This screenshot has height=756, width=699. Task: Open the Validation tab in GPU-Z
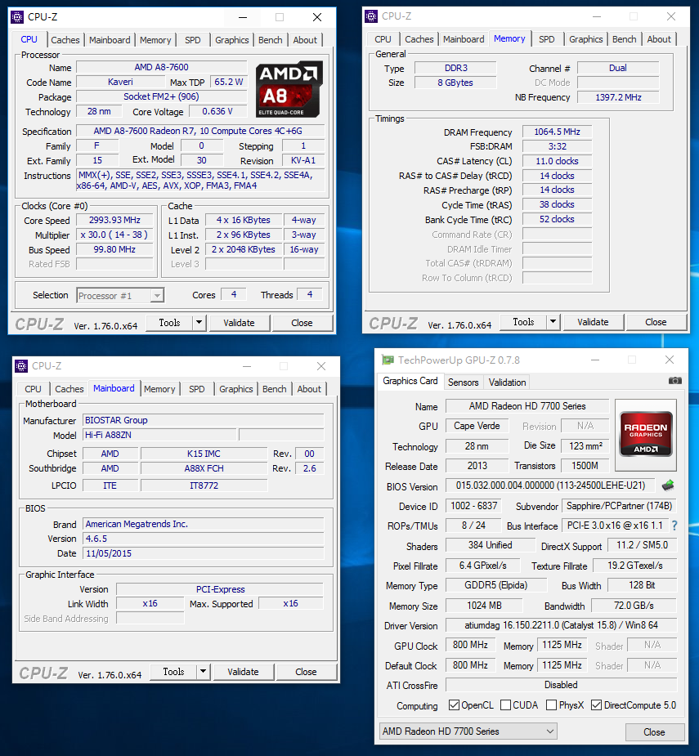(x=507, y=382)
